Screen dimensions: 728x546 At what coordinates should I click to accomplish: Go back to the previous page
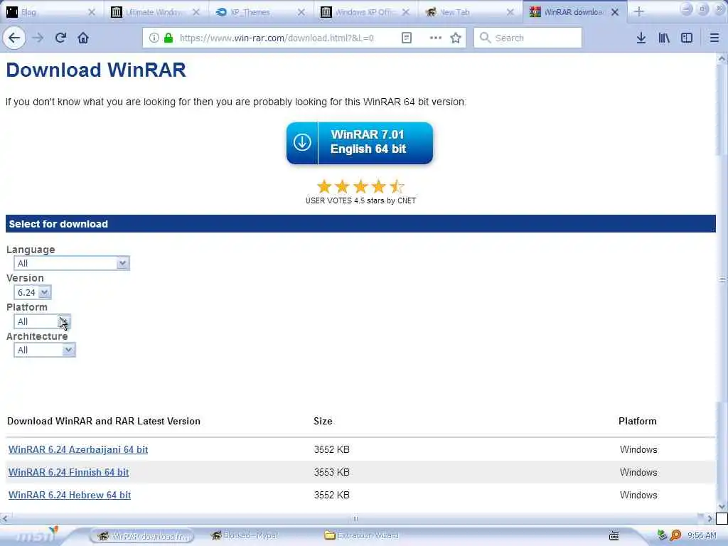(x=14, y=38)
